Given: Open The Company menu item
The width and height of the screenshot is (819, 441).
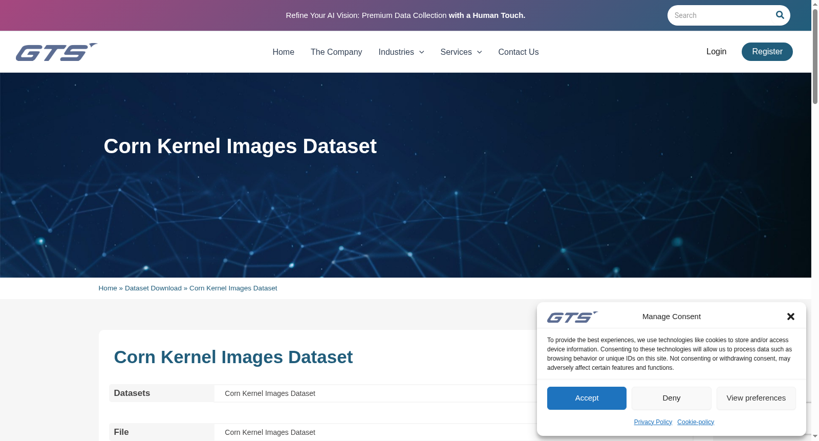Looking at the screenshot, I should 336,52.
